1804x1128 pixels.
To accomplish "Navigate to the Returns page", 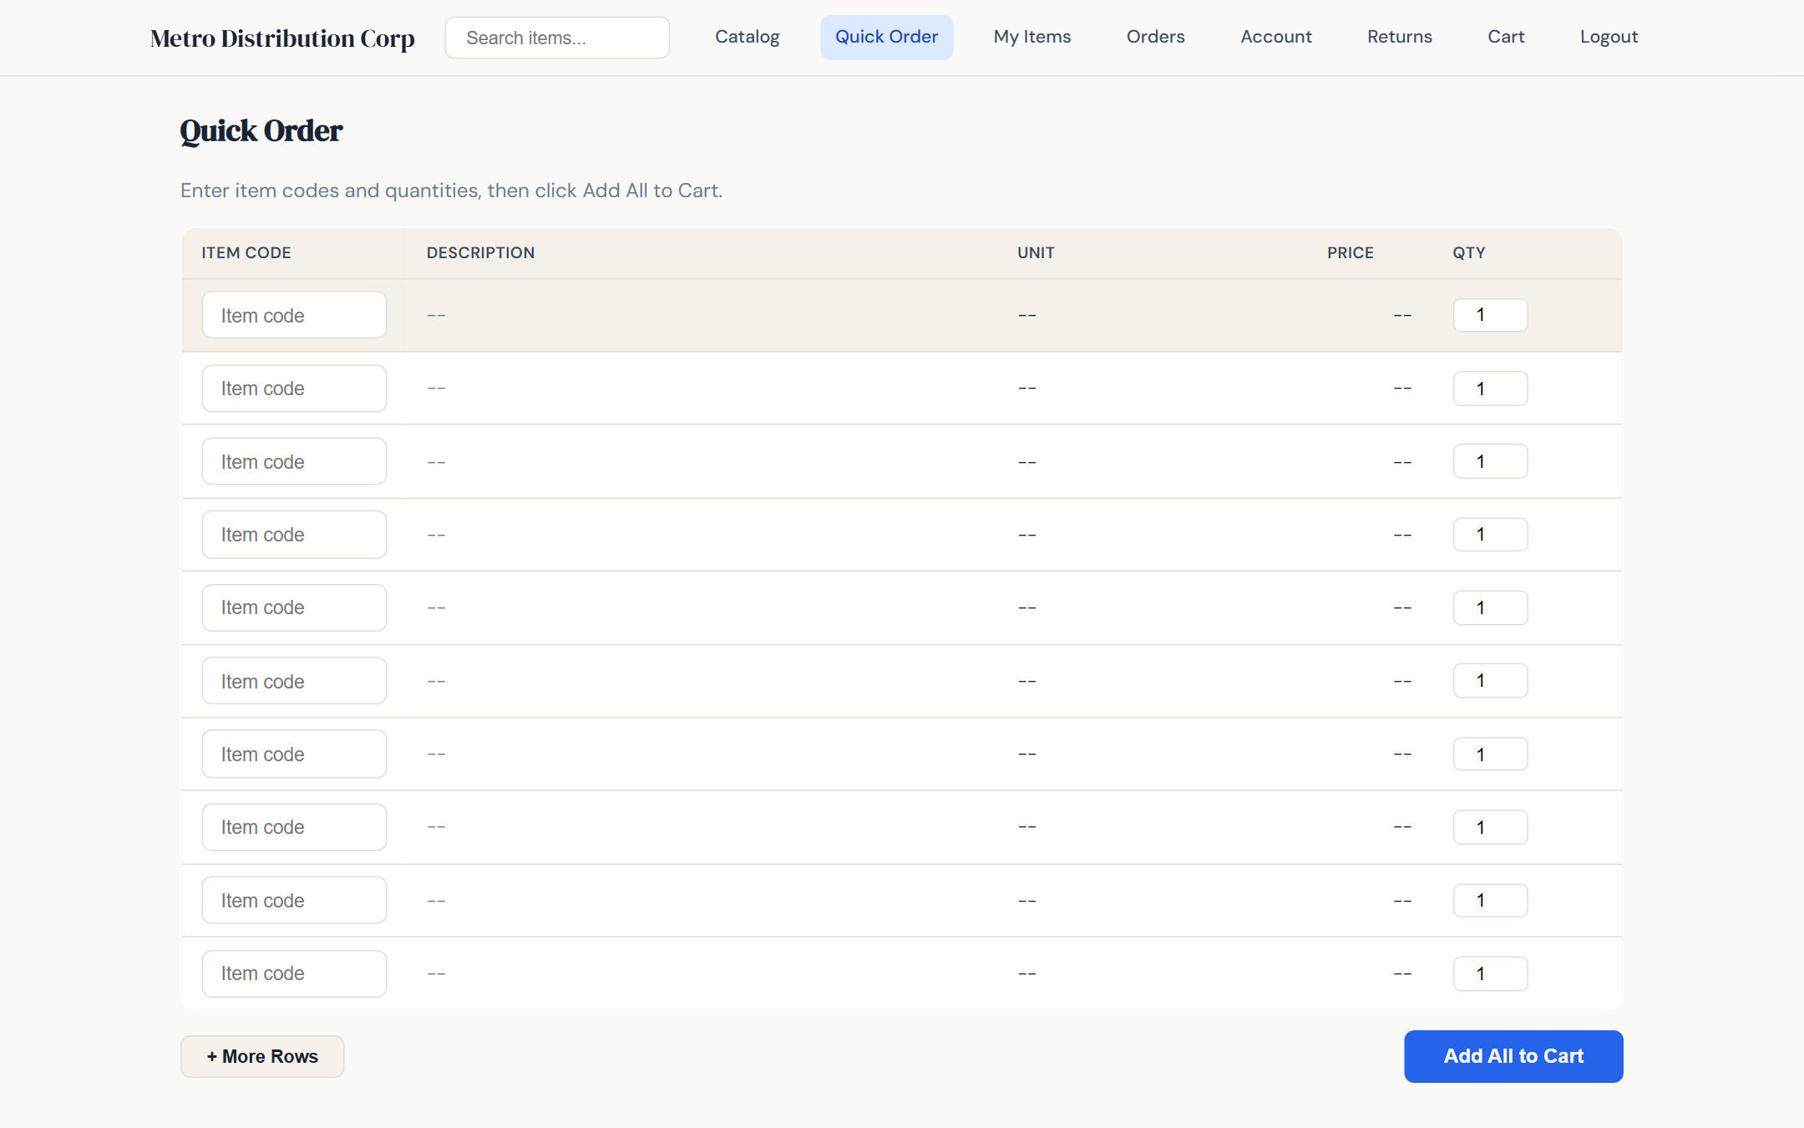I will [x=1399, y=37].
